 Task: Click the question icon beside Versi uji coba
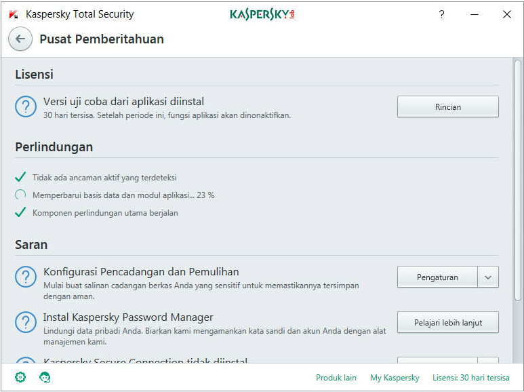pyautogui.click(x=26, y=106)
